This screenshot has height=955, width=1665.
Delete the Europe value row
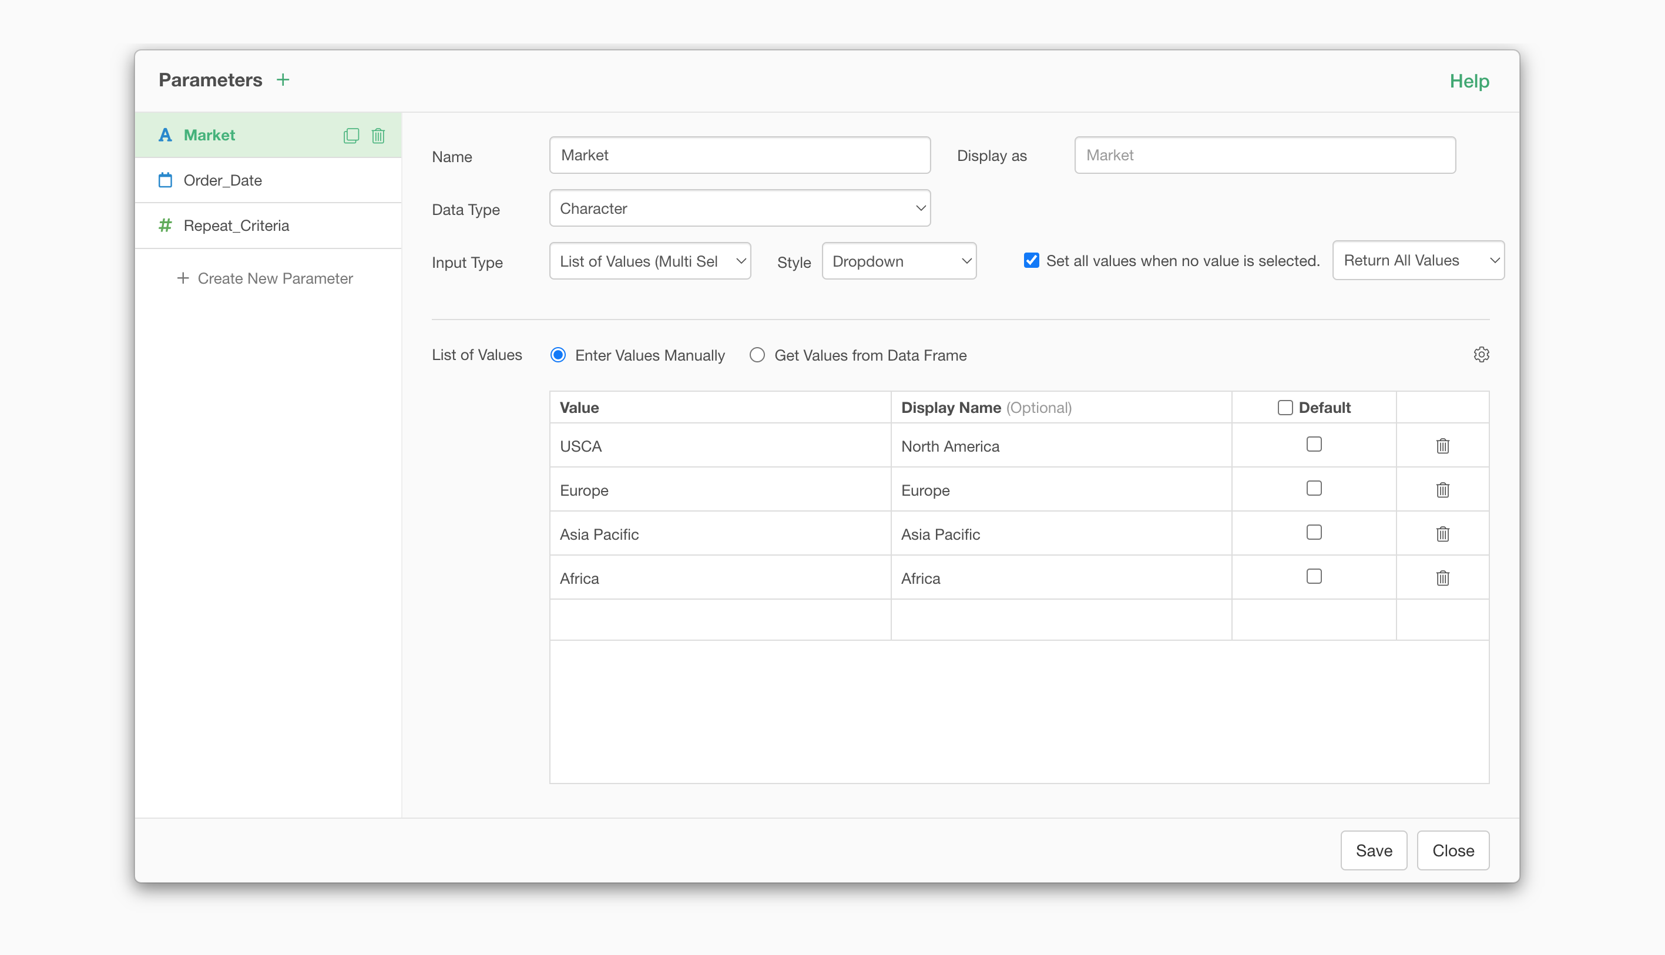point(1442,490)
